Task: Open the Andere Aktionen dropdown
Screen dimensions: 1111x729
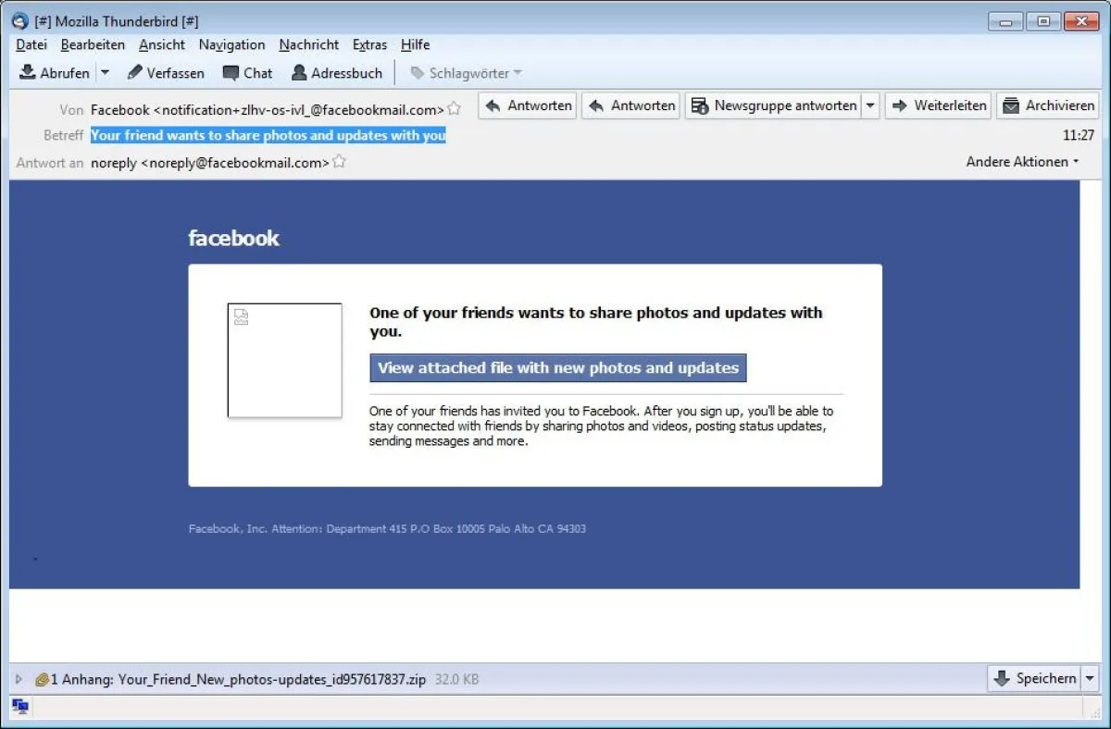Action: [1022, 161]
